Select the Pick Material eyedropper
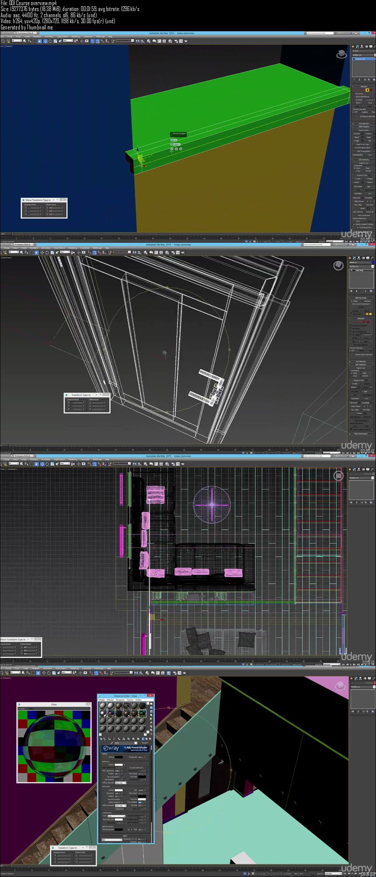 coord(112,743)
